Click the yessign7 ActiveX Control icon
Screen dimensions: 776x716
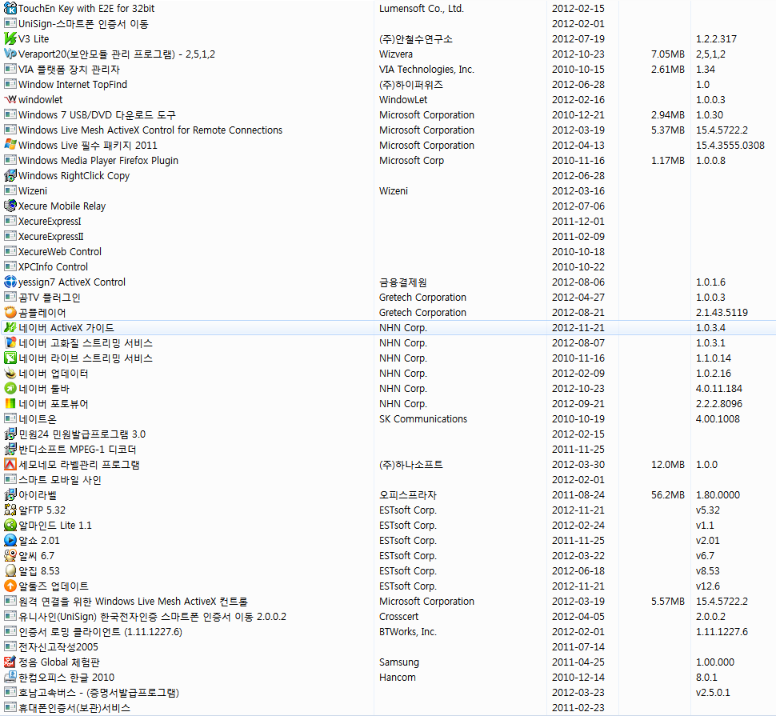[10, 282]
